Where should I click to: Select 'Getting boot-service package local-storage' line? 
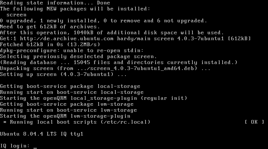click(70, 86)
